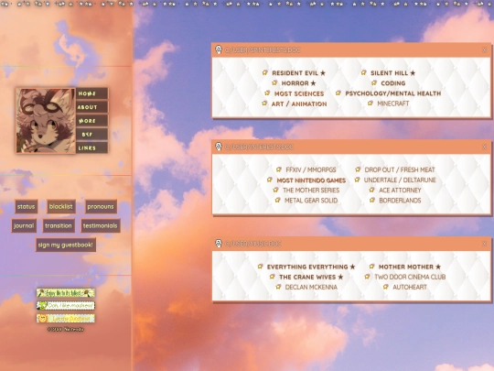The width and height of the screenshot is (494, 371).
Task: Click the HORROR entry
Action: (x=298, y=83)
